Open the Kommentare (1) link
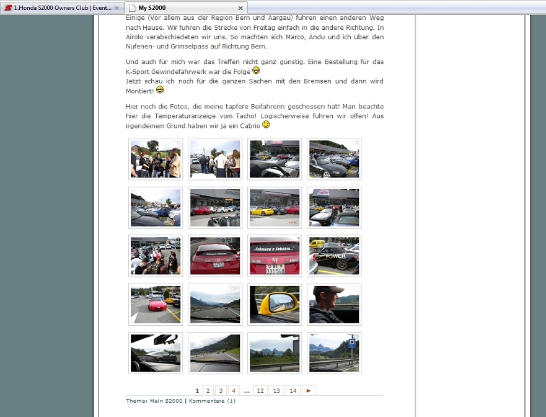 click(212, 401)
